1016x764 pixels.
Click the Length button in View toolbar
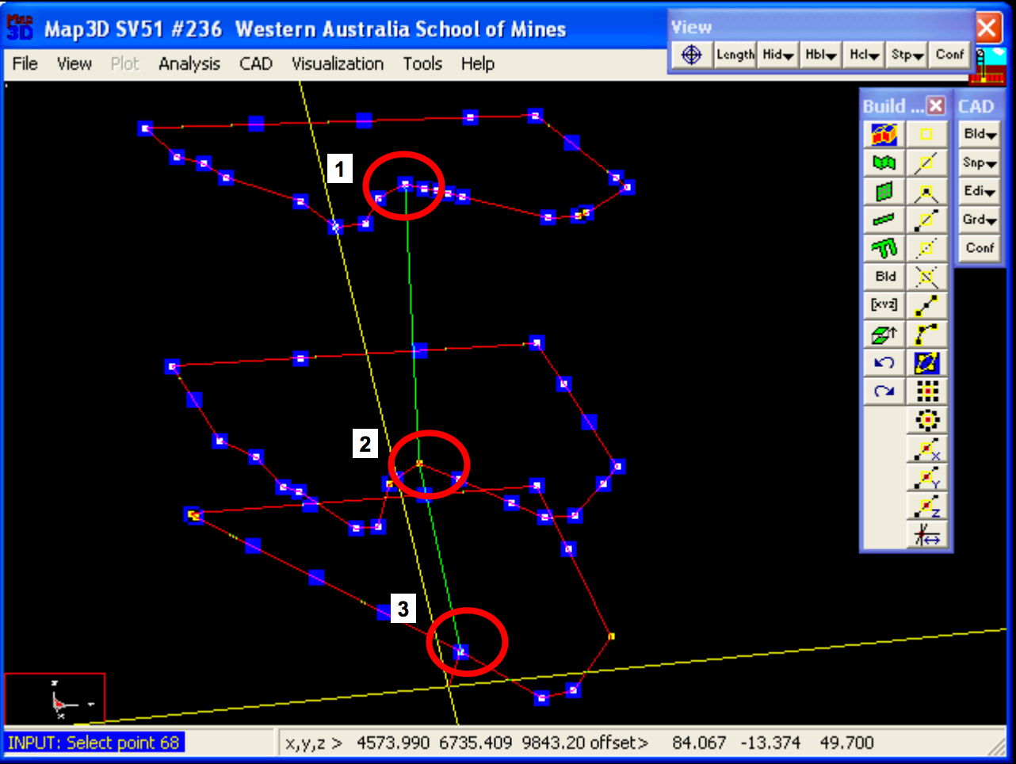pyautogui.click(x=735, y=55)
